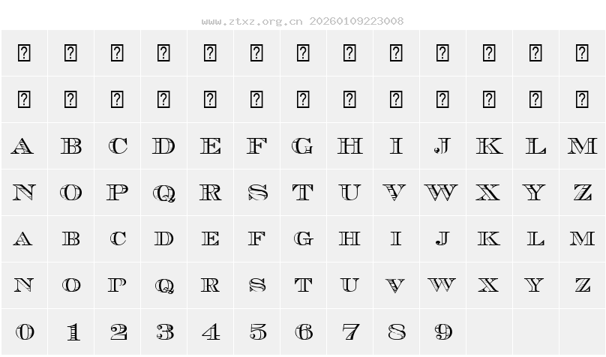Pick the digit 4 glyph cell
Image resolution: width=606 pixels, height=357 pixels.
[x=210, y=331]
